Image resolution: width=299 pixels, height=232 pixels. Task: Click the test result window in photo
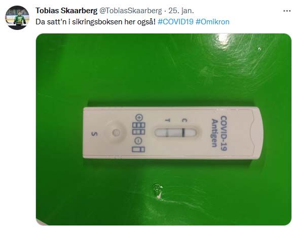[175, 132]
